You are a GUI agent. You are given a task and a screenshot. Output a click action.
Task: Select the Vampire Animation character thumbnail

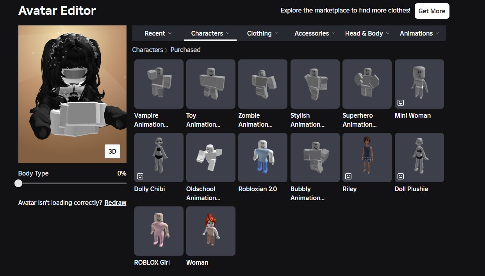click(x=159, y=84)
